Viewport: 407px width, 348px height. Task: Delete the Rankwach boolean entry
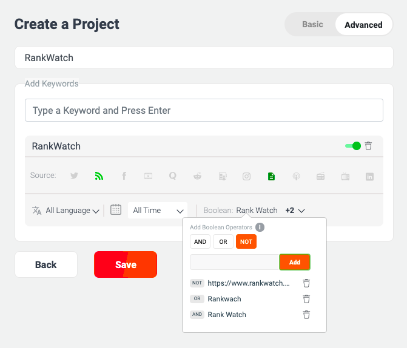[306, 299]
